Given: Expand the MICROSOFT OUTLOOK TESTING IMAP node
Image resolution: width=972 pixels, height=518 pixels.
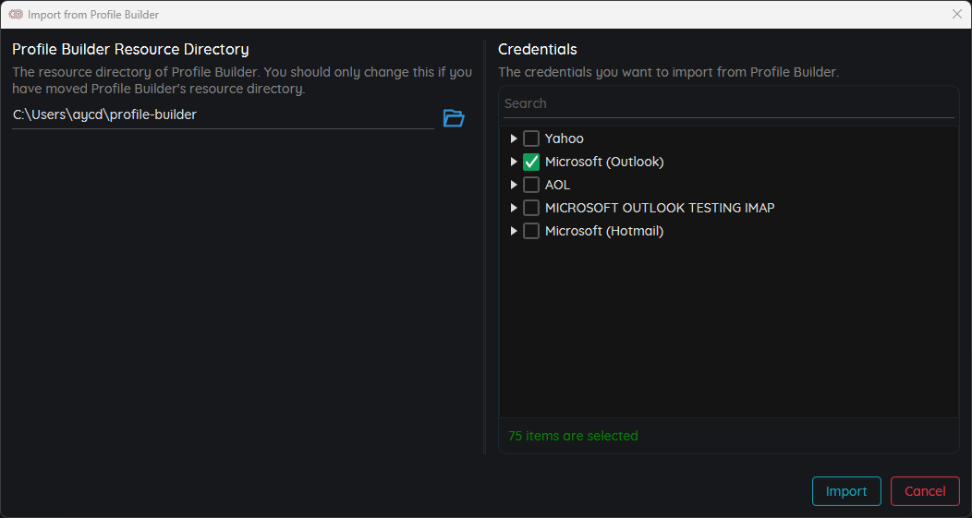Looking at the screenshot, I should (x=514, y=208).
